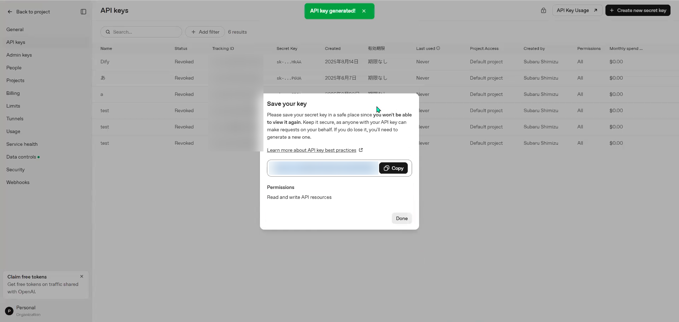The image size is (679, 322).
Task: Navigate to Projects
Action: pyautogui.click(x=15, y=80)
